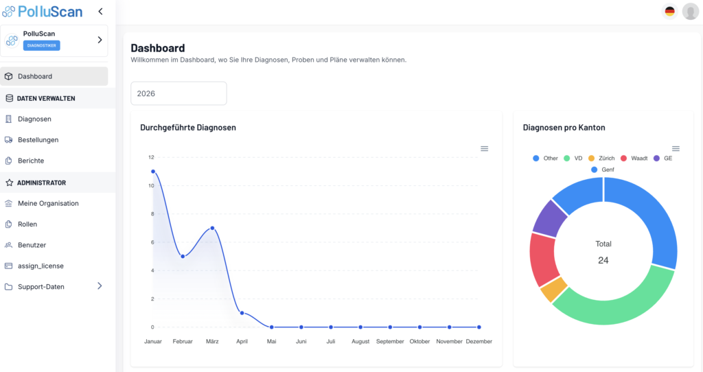Click the Diagnosen building icon
The width and height of the screenshot is (703, 372).
tap(9, 119)
